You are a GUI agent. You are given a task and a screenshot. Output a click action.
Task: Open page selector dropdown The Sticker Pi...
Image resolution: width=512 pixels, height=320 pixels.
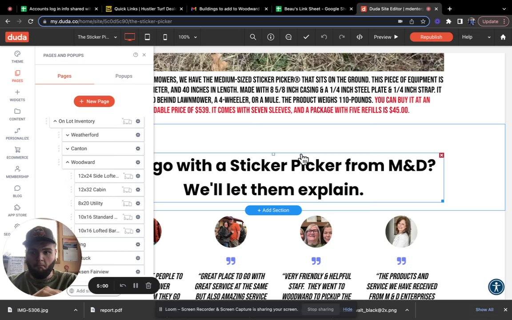[x=97, y=37]
